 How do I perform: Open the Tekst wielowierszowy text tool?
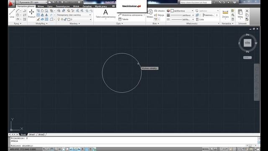coord(106,14)
